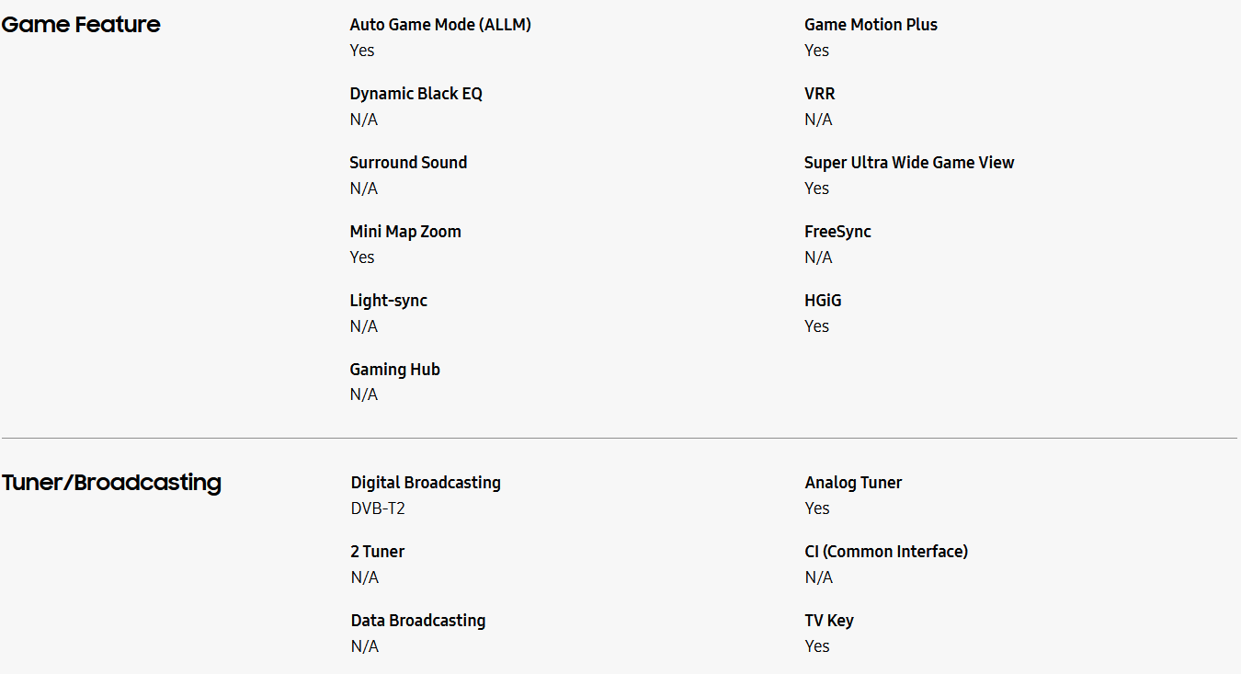
Task: Select the Surround Sound spec label
Action: 408,163
